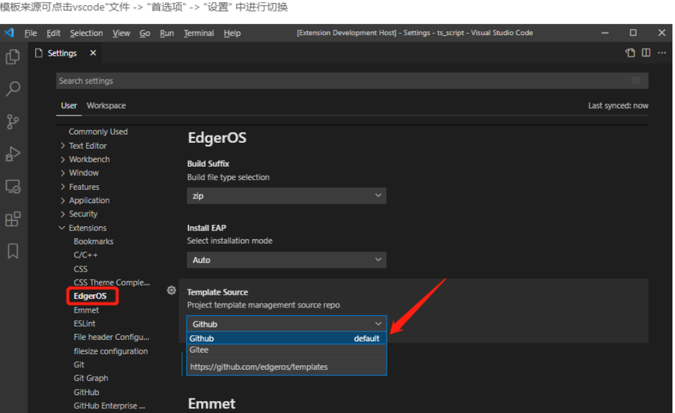The width and height of the screenshot is (675, 413).
Task: Collapse the Extensions settings category
Action: 88,228
